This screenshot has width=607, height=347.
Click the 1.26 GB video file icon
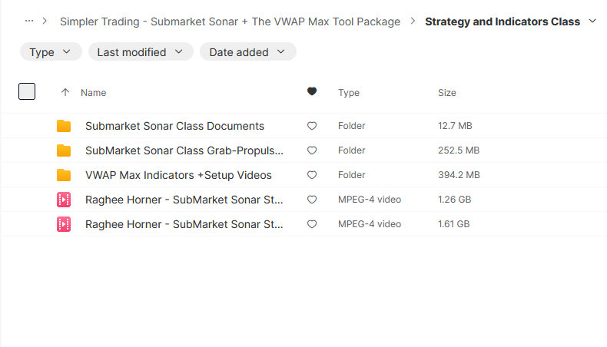click(x=64, y=200)
